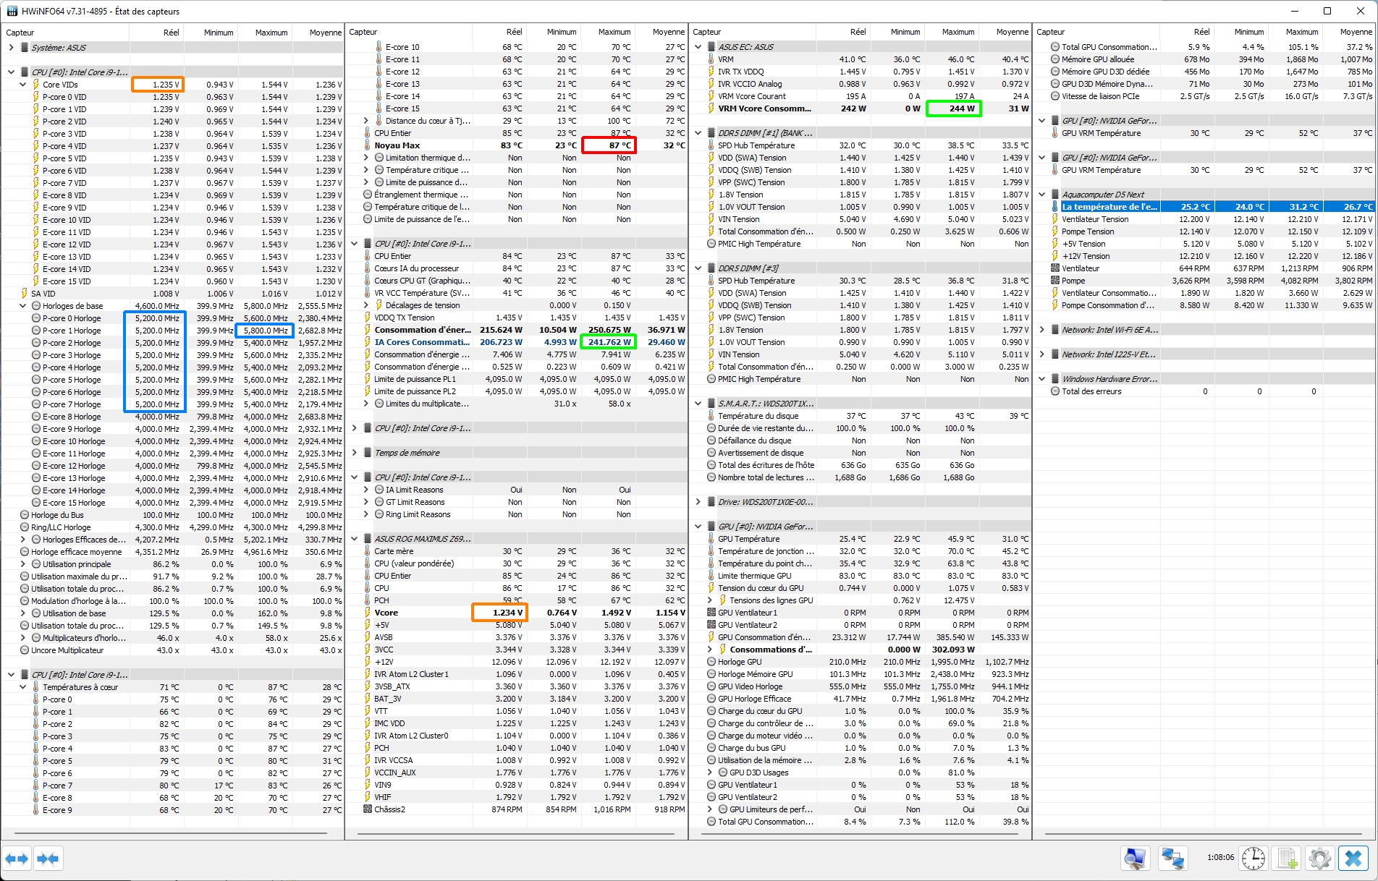Select the IA Cores Consommati... row
The image size is (1378, 881).
pos(421,342)
